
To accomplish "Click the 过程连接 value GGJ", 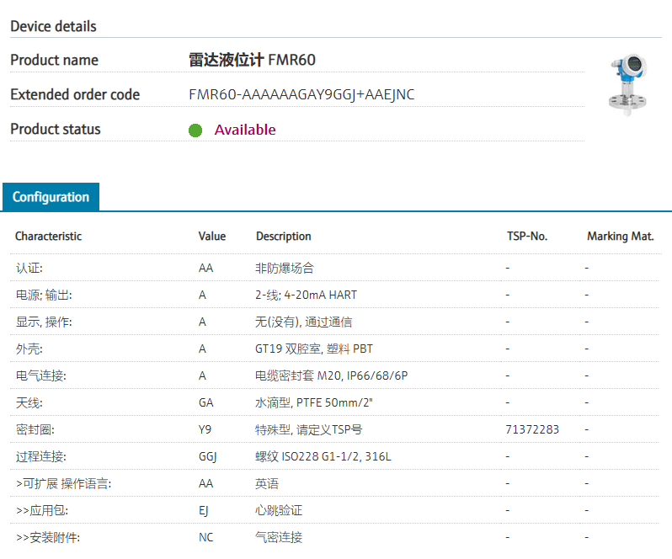I will pyautogui.click(x=207, y=456).
